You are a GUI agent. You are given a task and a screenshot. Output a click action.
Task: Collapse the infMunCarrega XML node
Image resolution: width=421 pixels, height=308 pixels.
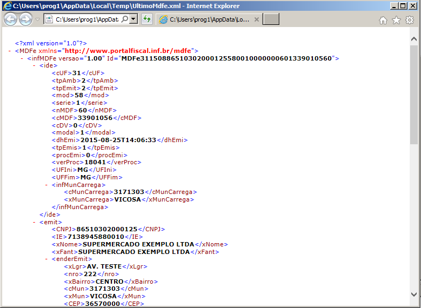click(x=47, y=185)
